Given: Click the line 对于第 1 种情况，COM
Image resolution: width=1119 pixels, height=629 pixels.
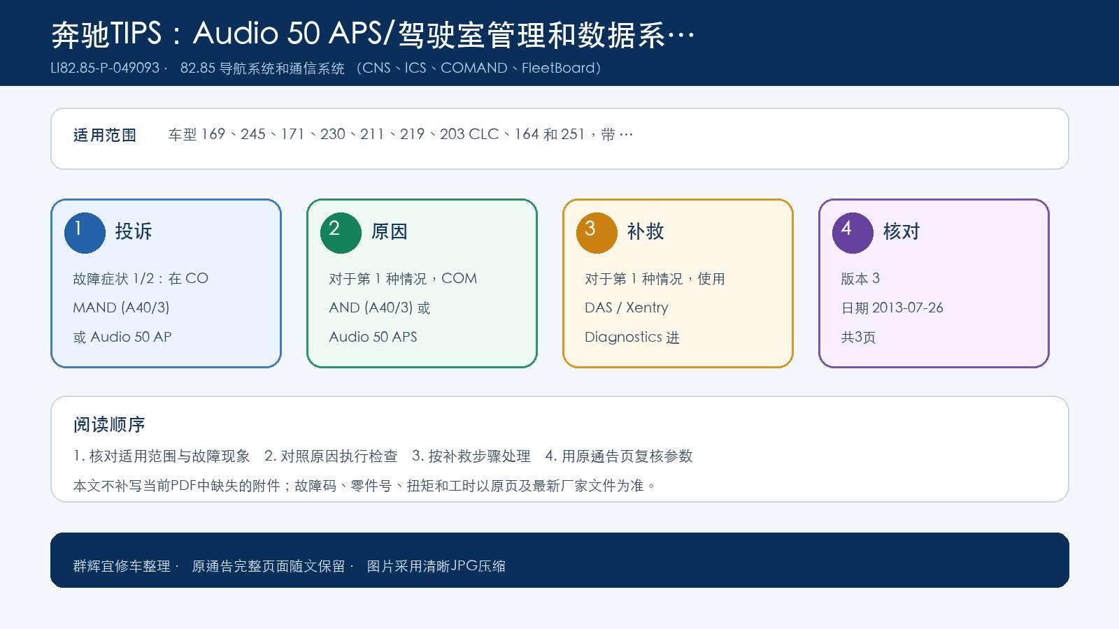Looking at the screenshot, I should click(x=403, y=278).
